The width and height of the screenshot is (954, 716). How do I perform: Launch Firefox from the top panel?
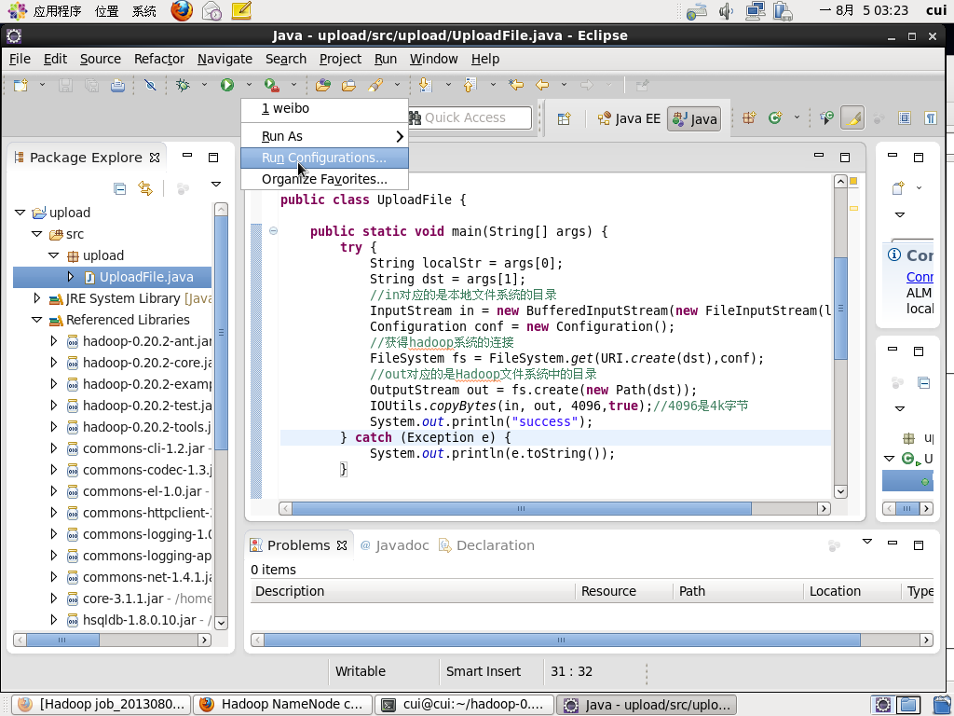182,11
